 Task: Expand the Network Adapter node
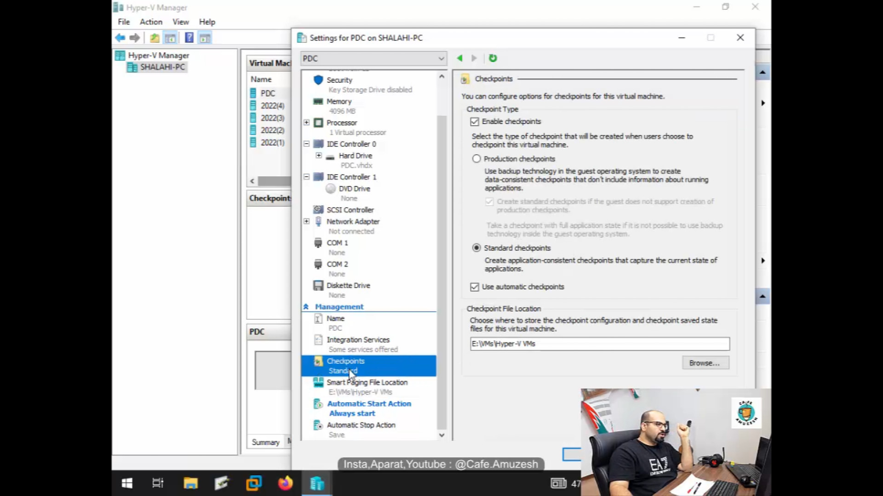coord(307,221)
